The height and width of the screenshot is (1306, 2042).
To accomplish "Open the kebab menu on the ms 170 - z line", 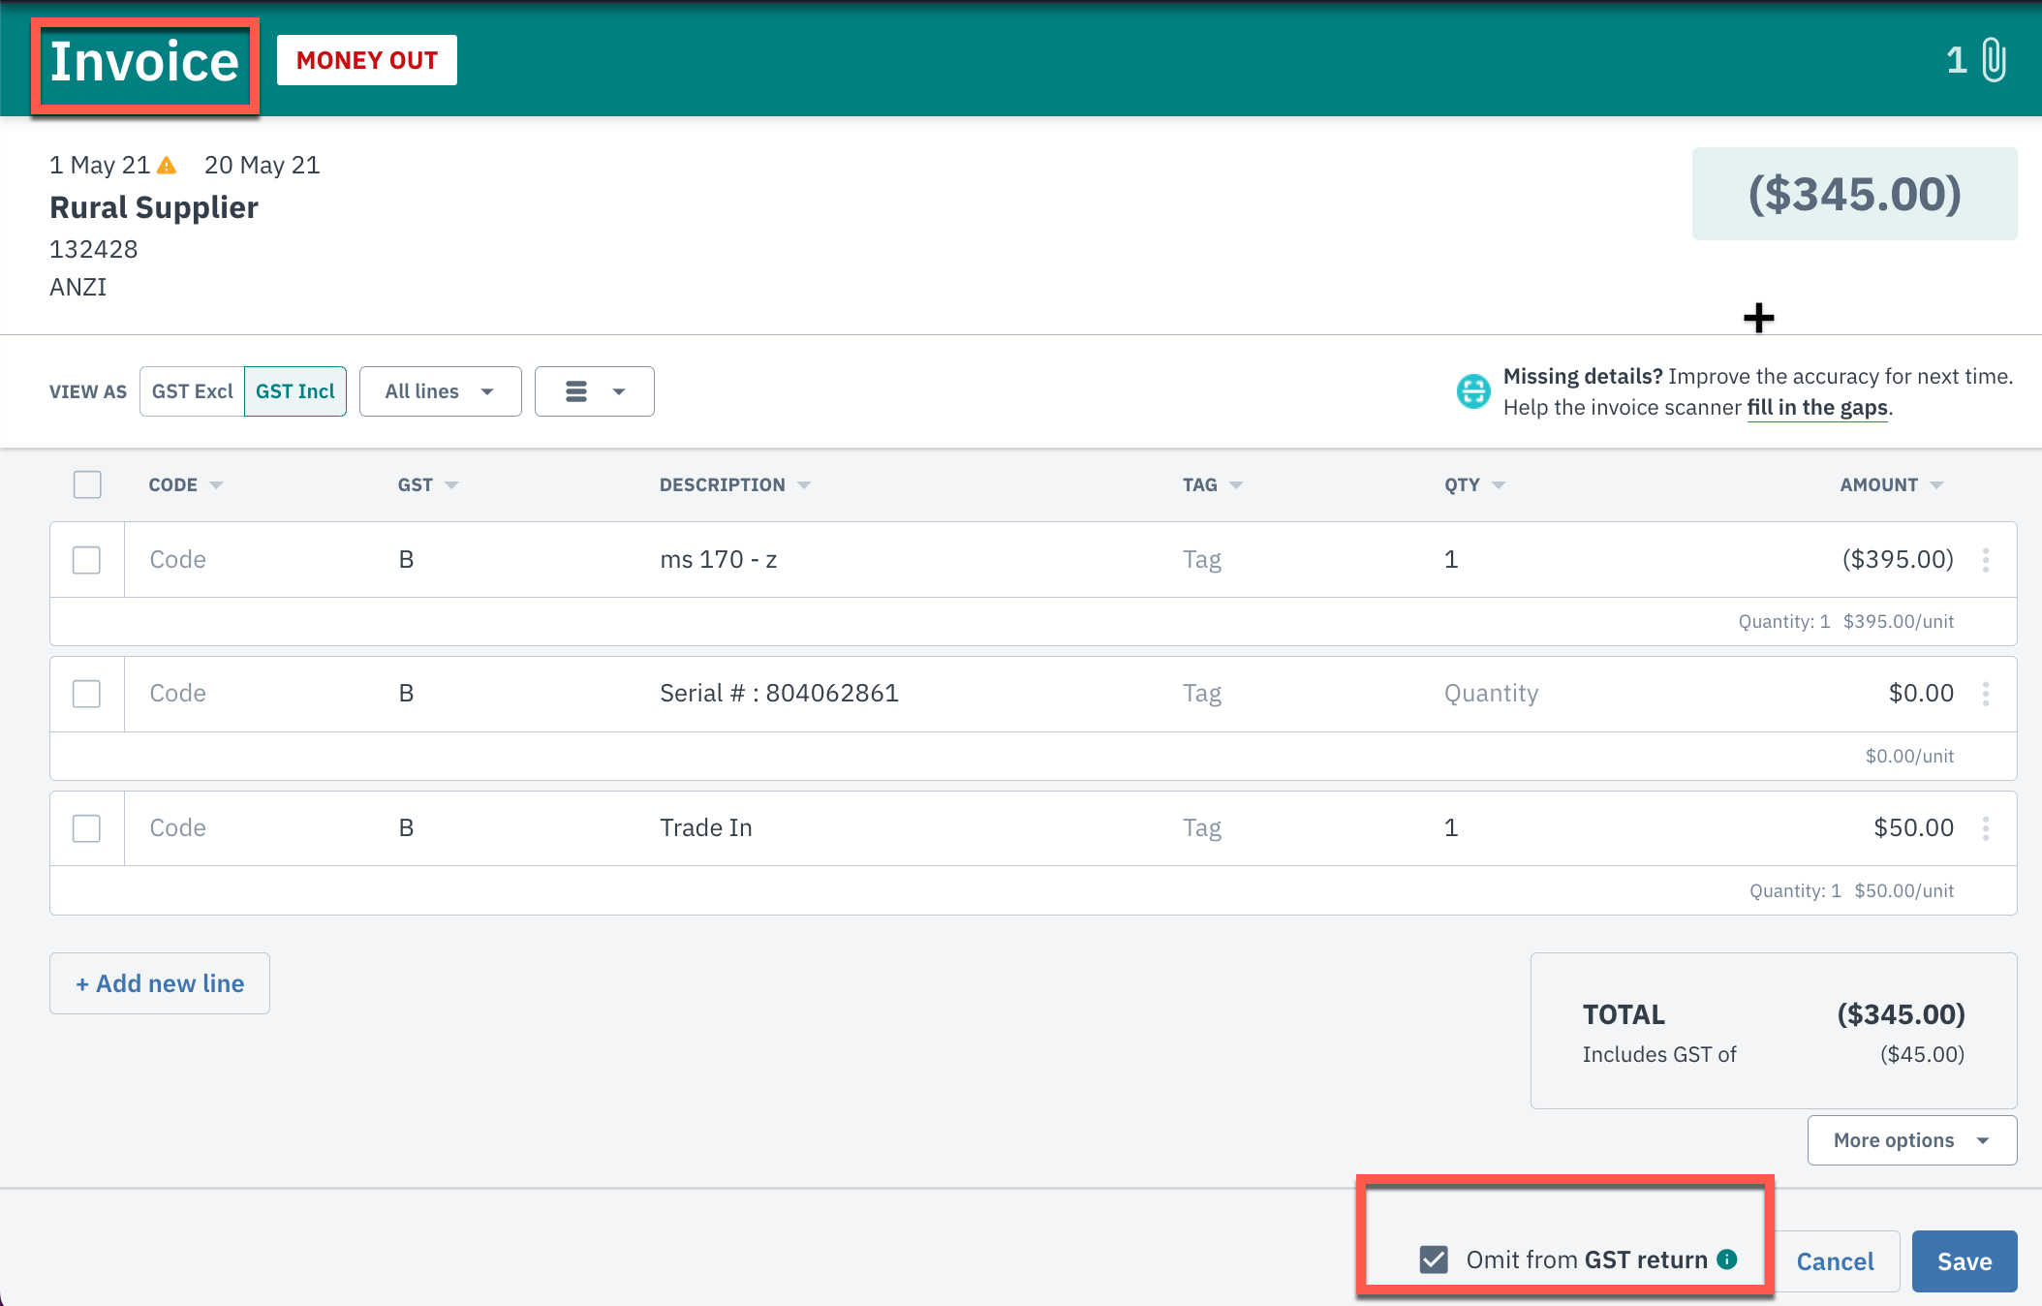I will click(1986, 560).
